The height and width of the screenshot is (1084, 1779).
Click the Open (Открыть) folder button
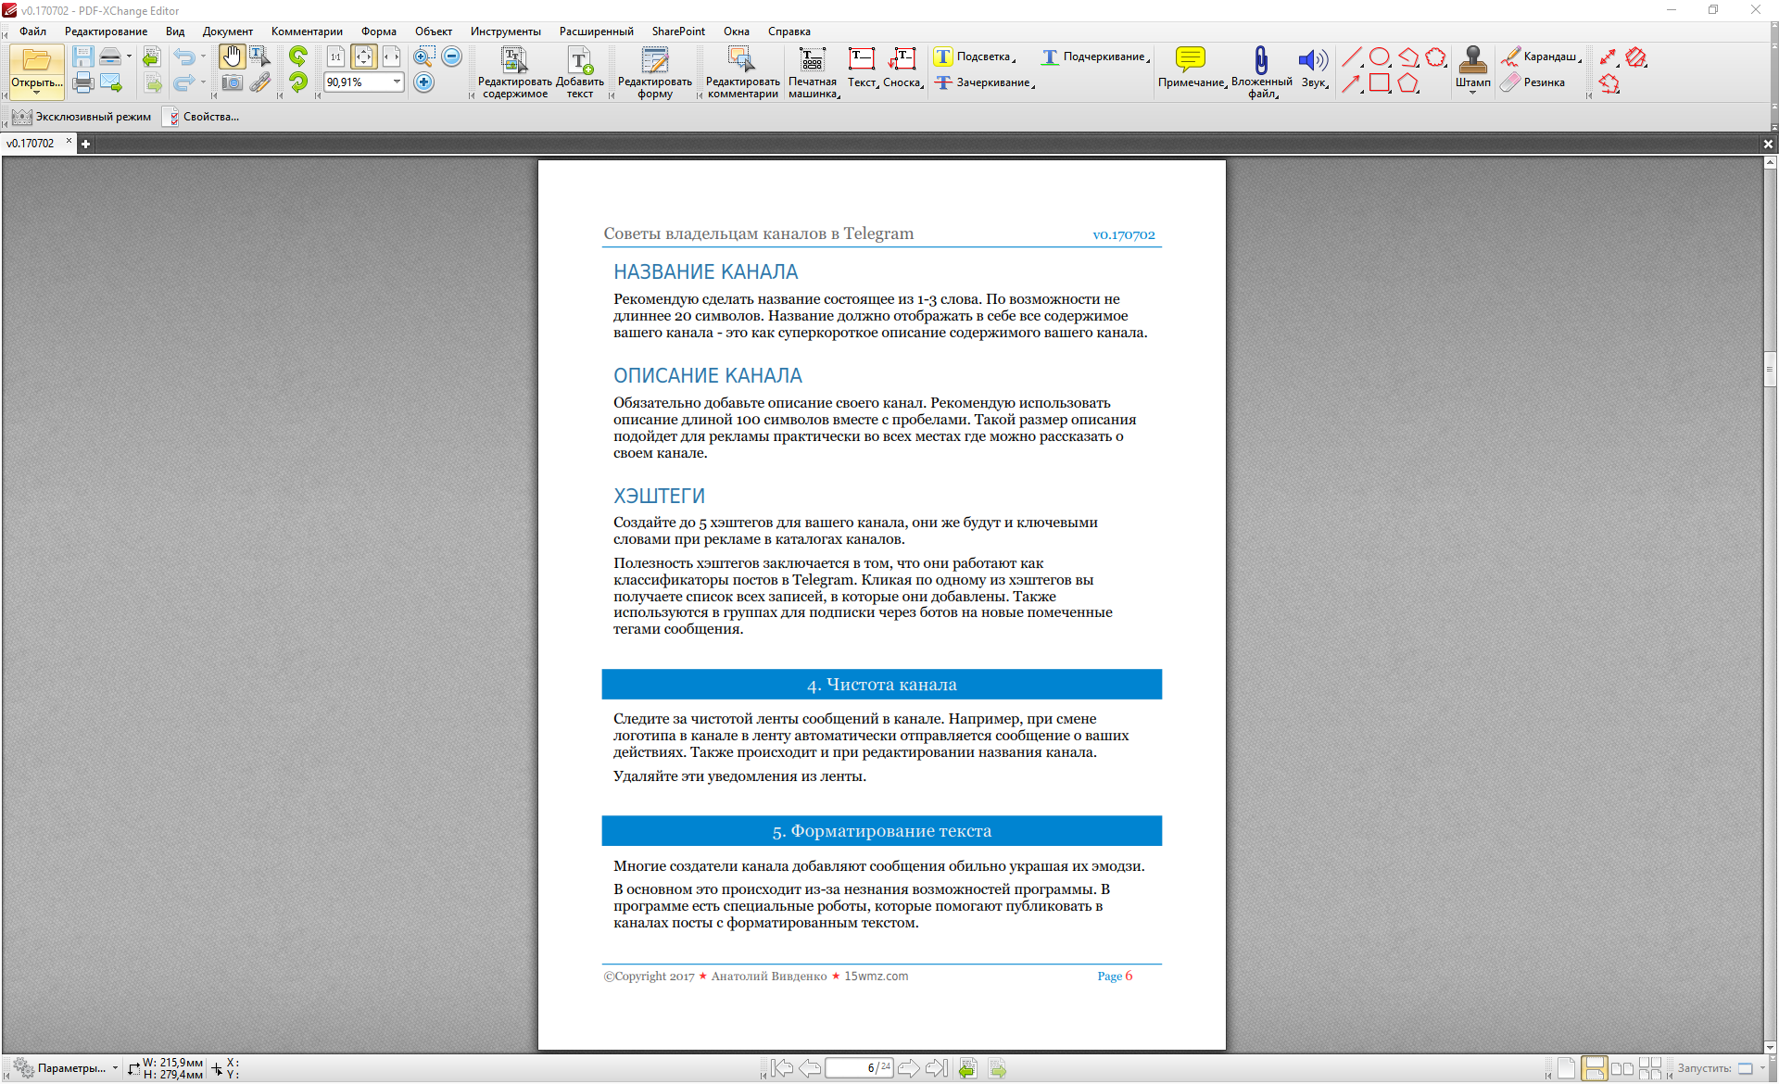click(x=37, y=70)
